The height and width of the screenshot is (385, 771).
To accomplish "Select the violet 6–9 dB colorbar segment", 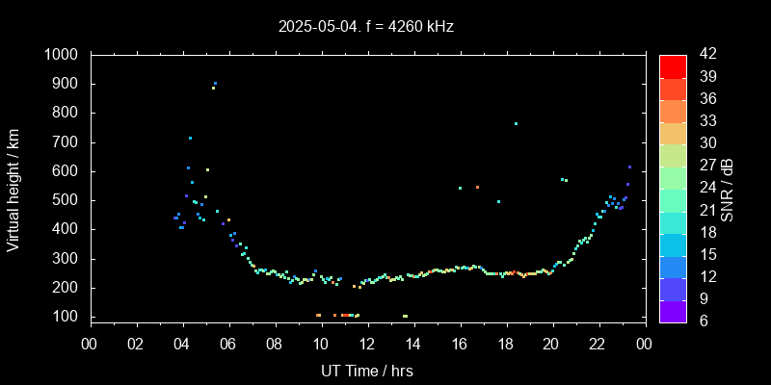I will coord(673,311).
